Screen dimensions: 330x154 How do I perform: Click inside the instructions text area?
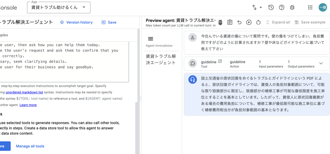pyautogui.click(x=64, y=62)
